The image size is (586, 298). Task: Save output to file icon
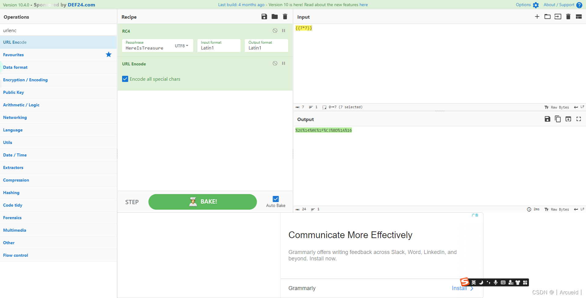pos(548,119)
